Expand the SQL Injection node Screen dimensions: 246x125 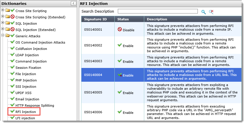click(x=3, y=23)
